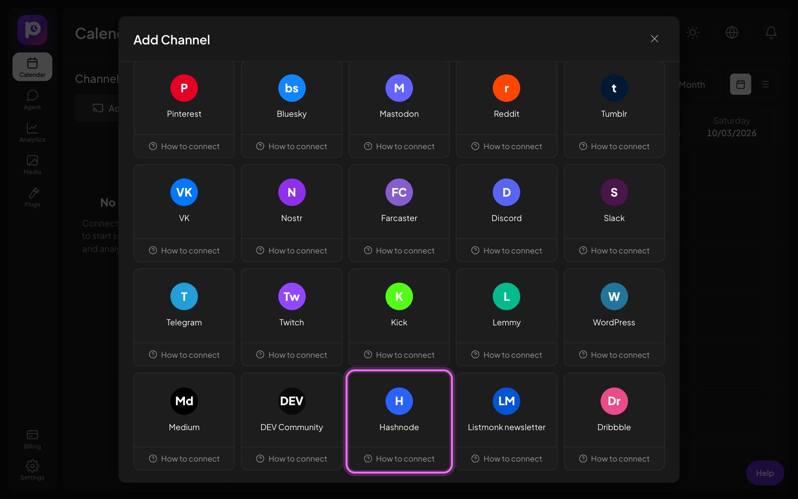Select the Telegram channel icon
Image resolution: width=798 pixels, height=499 pixels.
[184, 296]
